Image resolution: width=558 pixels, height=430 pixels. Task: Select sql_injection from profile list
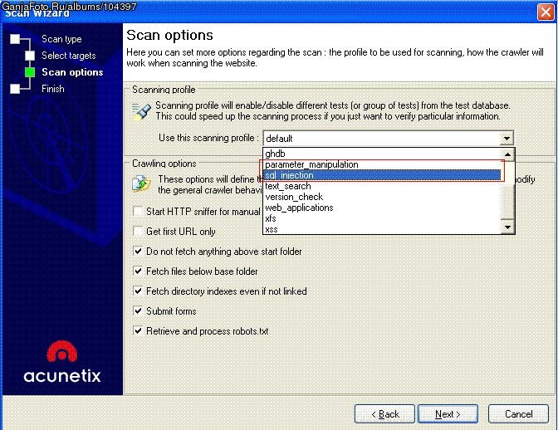289,175
